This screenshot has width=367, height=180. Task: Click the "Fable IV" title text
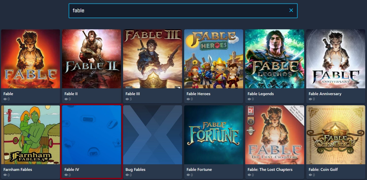[72, 170]
